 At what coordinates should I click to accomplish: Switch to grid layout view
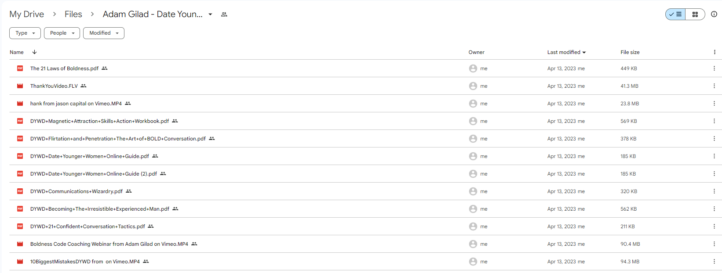[695, 14]
